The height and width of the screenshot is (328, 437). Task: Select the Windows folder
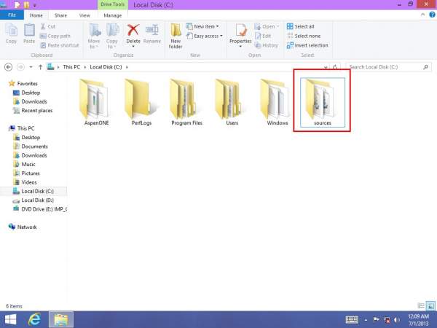277,102
